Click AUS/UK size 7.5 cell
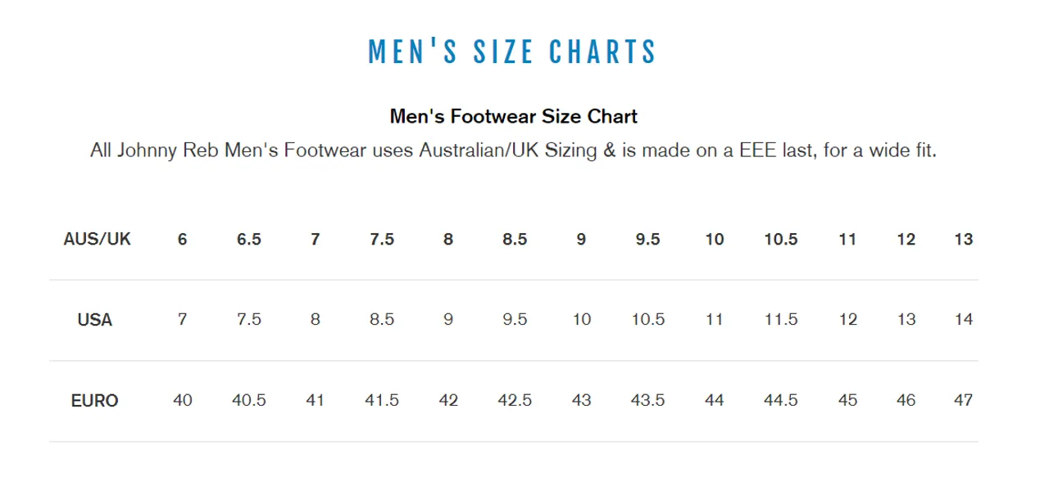This screenshot has width=1049, height=499. [x=382, y=239]
